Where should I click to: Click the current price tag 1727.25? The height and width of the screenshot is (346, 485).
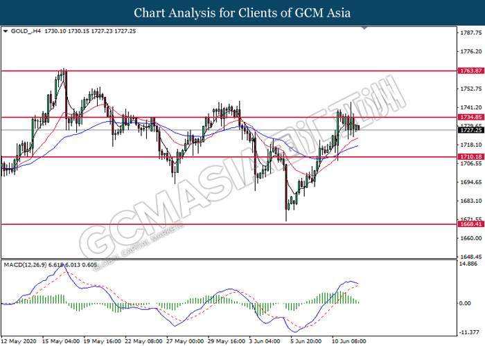(x=470, y=130)
